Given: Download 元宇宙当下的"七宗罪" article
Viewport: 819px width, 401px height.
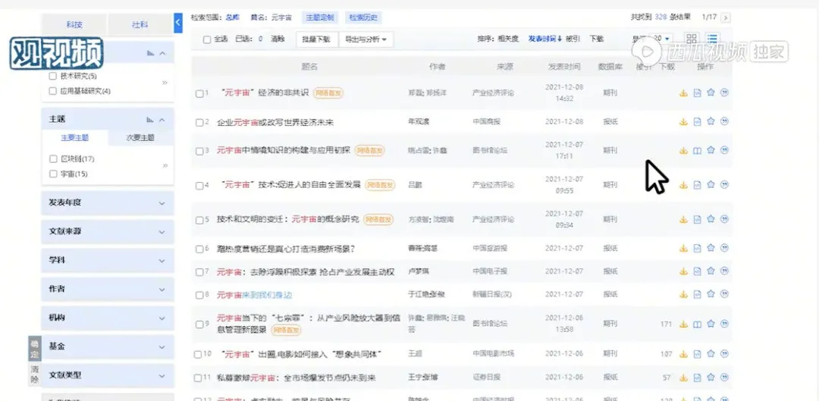Looking at the screenshot, I should (682, 324).
